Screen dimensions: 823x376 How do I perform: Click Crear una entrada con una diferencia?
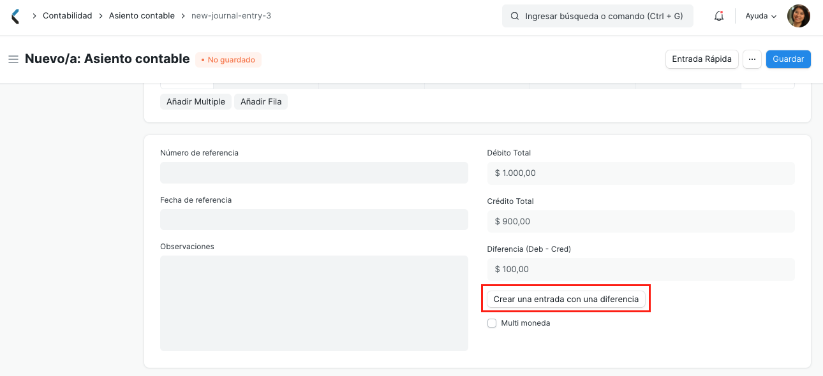pos(566,299)
